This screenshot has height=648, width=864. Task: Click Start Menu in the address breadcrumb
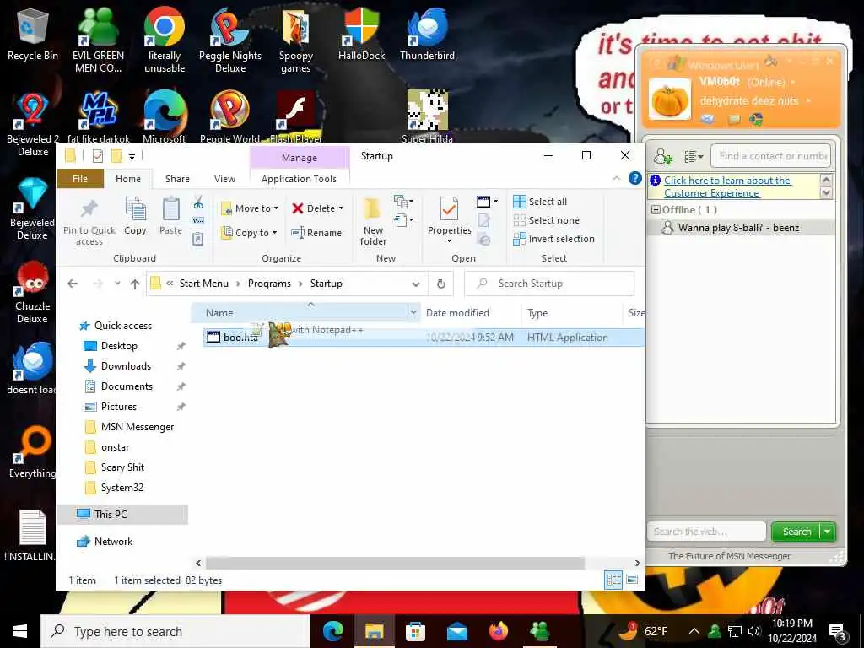click(204, 283)
